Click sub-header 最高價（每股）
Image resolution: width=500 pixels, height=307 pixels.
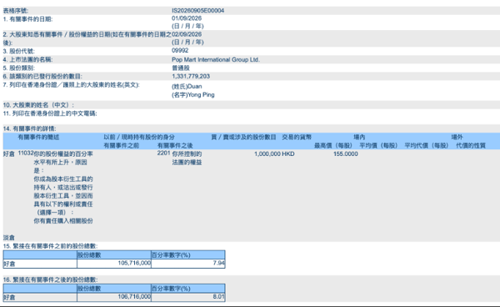tap(333, 145)
